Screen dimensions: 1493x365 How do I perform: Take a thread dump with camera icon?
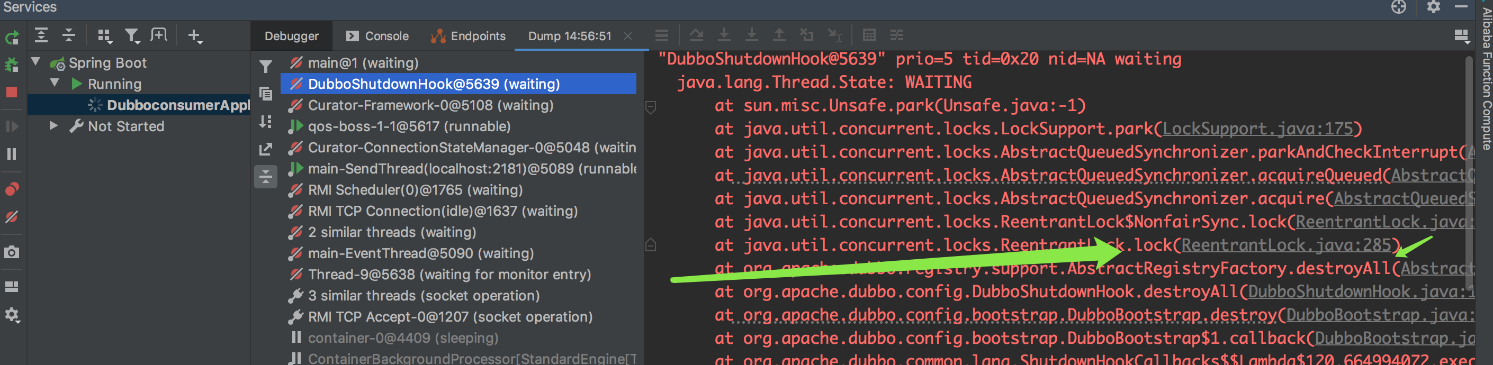pyautogui.click(x=12, y=252)
